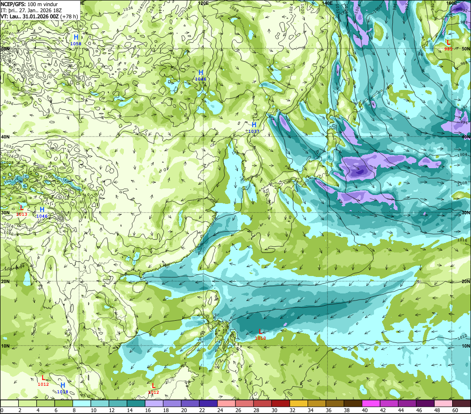The image size is (471, 414).
Task: Click the legend swatch between 6 and 8
Action: coord(64,403)
